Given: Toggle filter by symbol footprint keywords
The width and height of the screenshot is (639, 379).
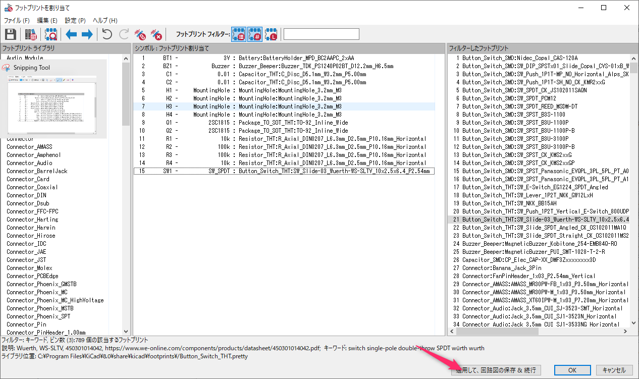Looking at the screenshot, I should (239, 34).
